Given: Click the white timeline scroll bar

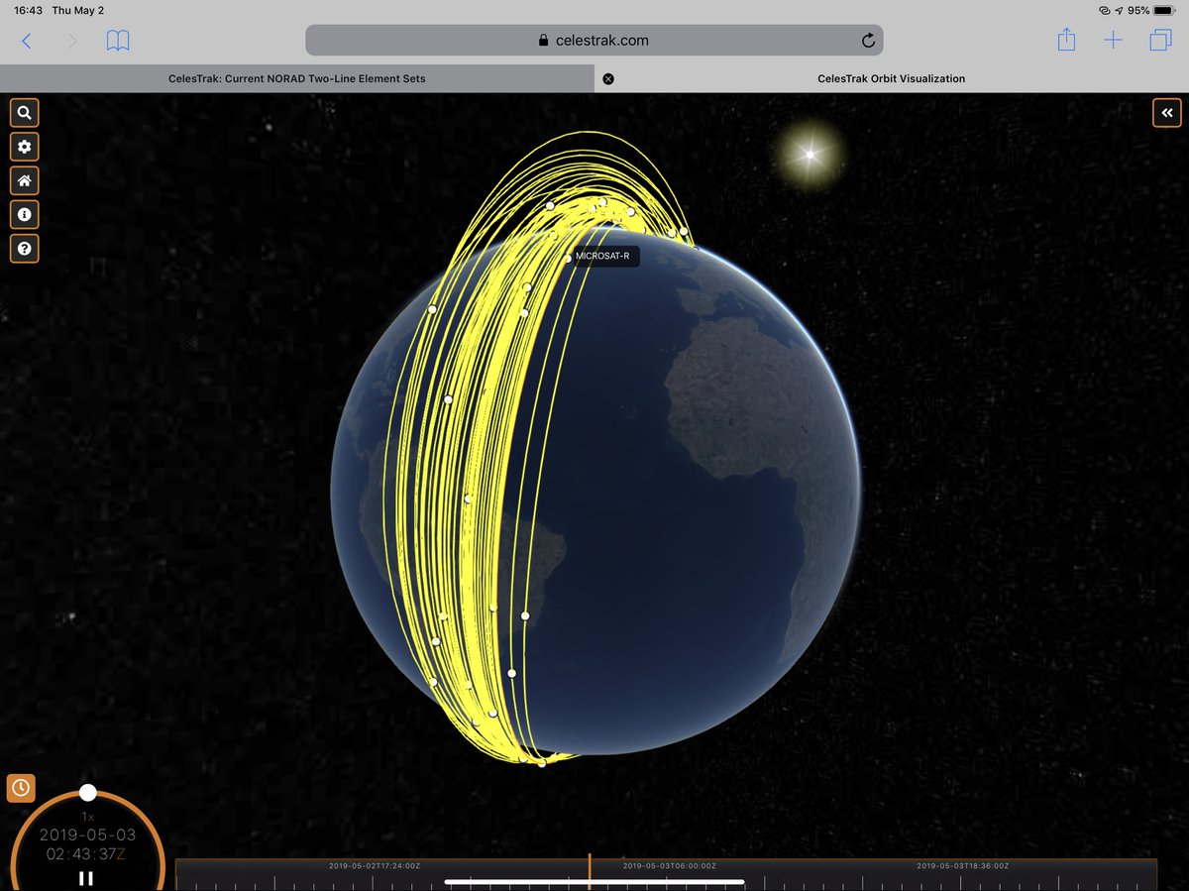Looking at the screenshot, I should click(594, 881).
